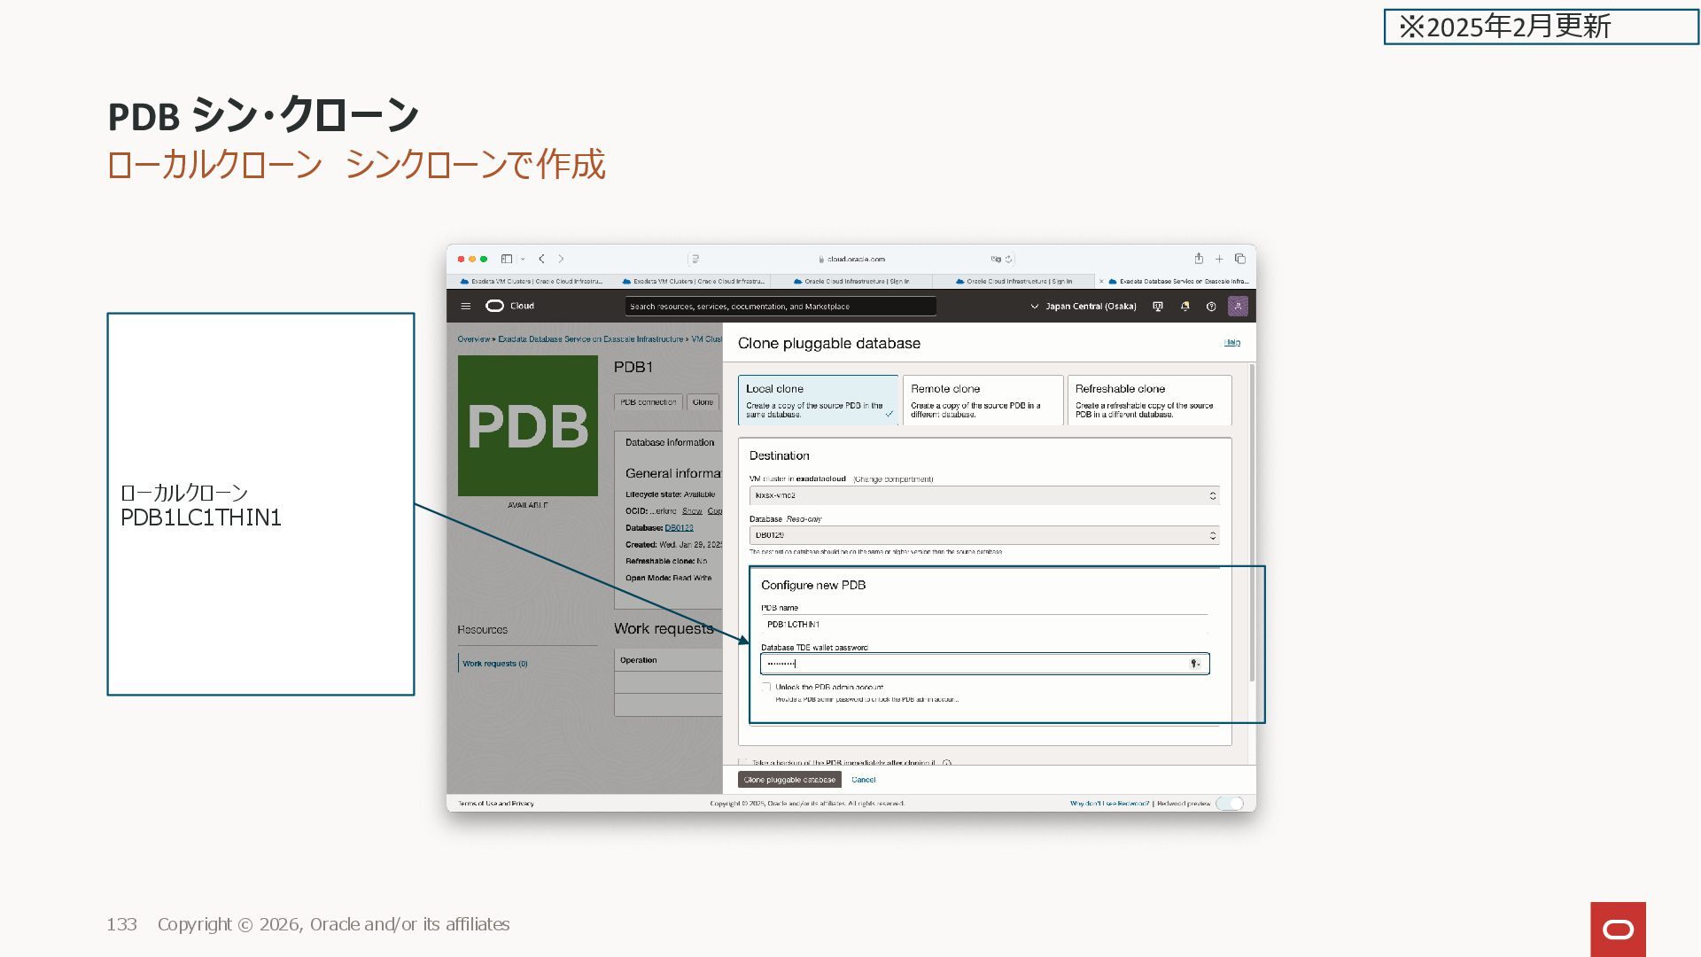Toggle the Safari sidebar icon

(507, 259)
